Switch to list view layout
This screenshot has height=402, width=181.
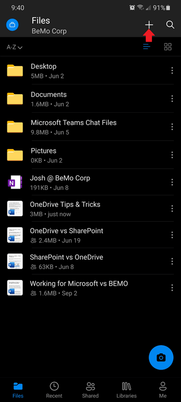(147, 47)
